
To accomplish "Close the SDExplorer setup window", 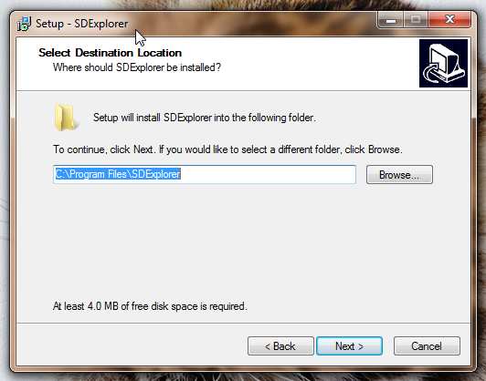I will (x=449, y=20).
